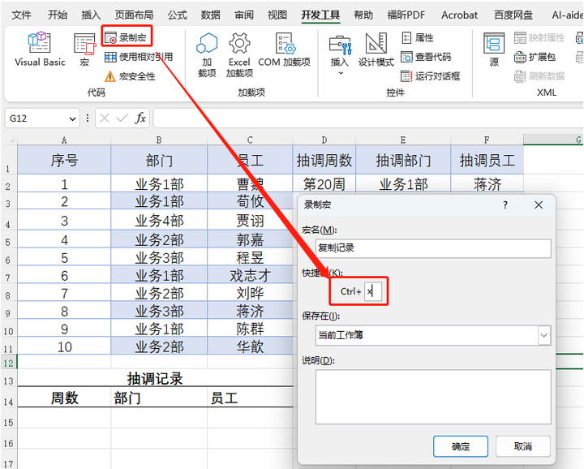Select cell containing 第20周
584x469 pixels.
coord(324,183)
